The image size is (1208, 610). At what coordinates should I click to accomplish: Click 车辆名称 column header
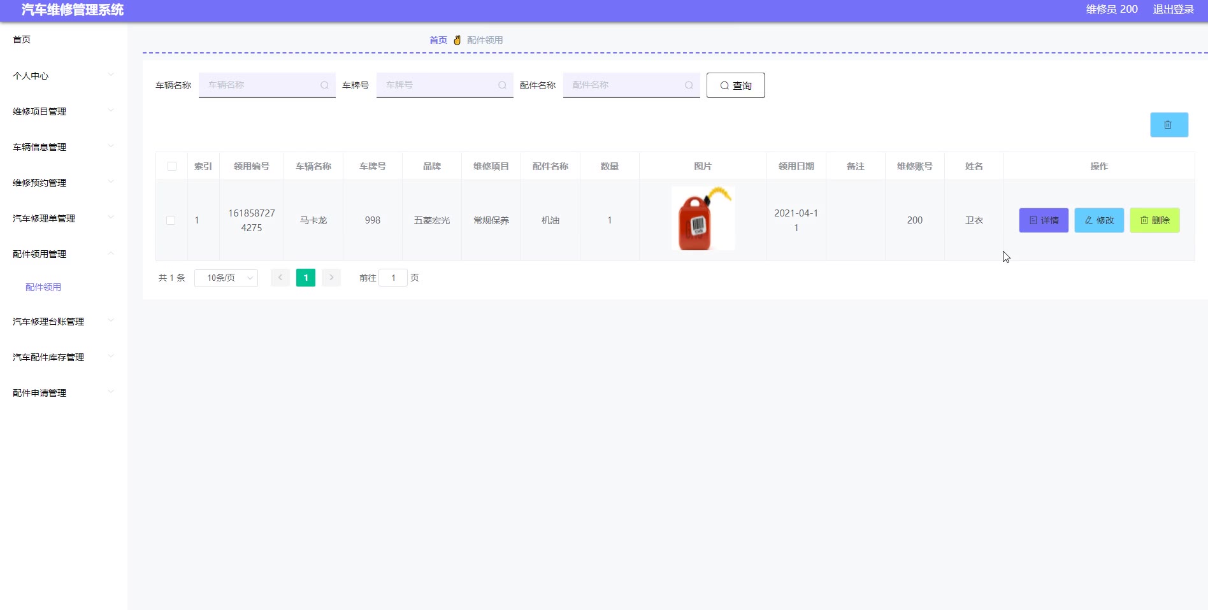coord(313,166)
